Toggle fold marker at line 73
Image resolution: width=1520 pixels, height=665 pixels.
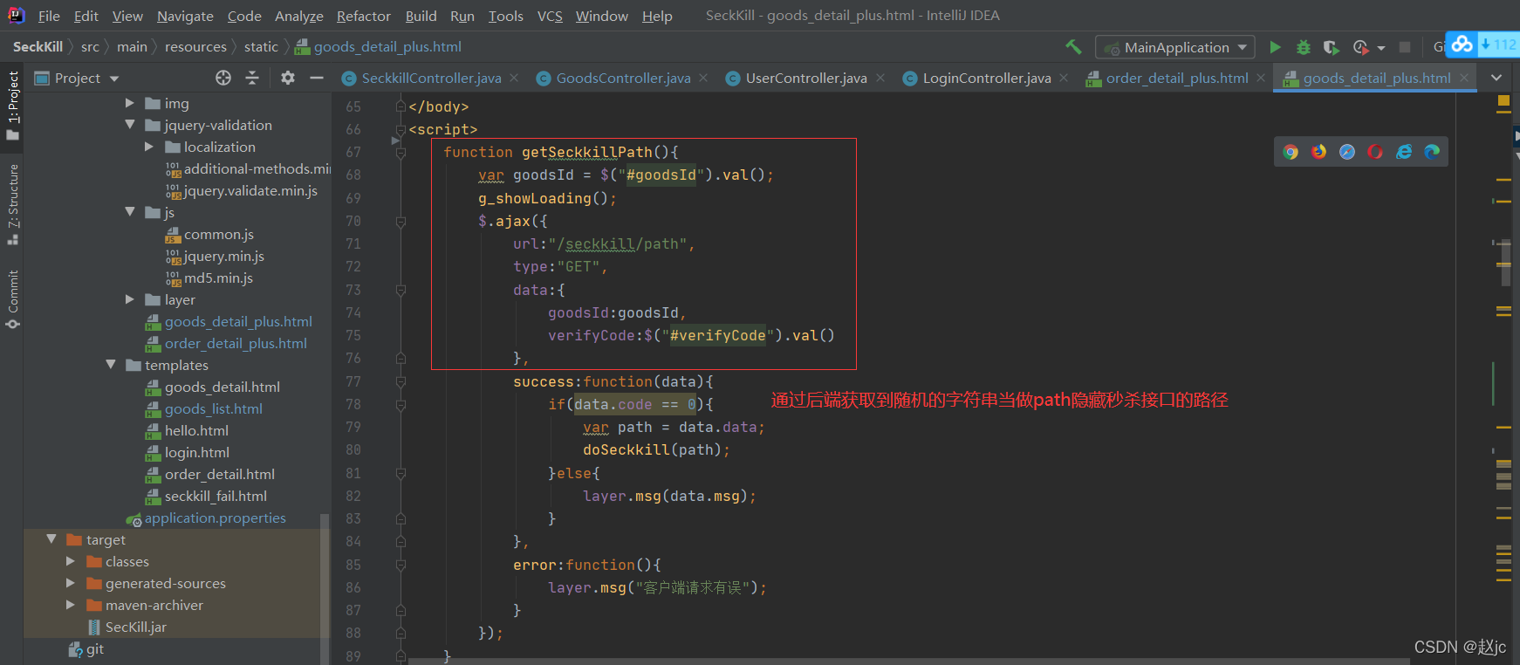(x=401, y=291)
